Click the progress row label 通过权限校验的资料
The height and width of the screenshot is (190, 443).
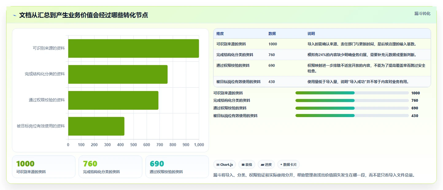[x=230, y=108]
